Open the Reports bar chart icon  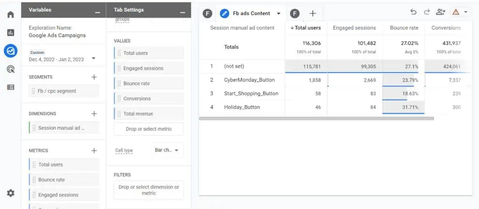coord(10,33)
